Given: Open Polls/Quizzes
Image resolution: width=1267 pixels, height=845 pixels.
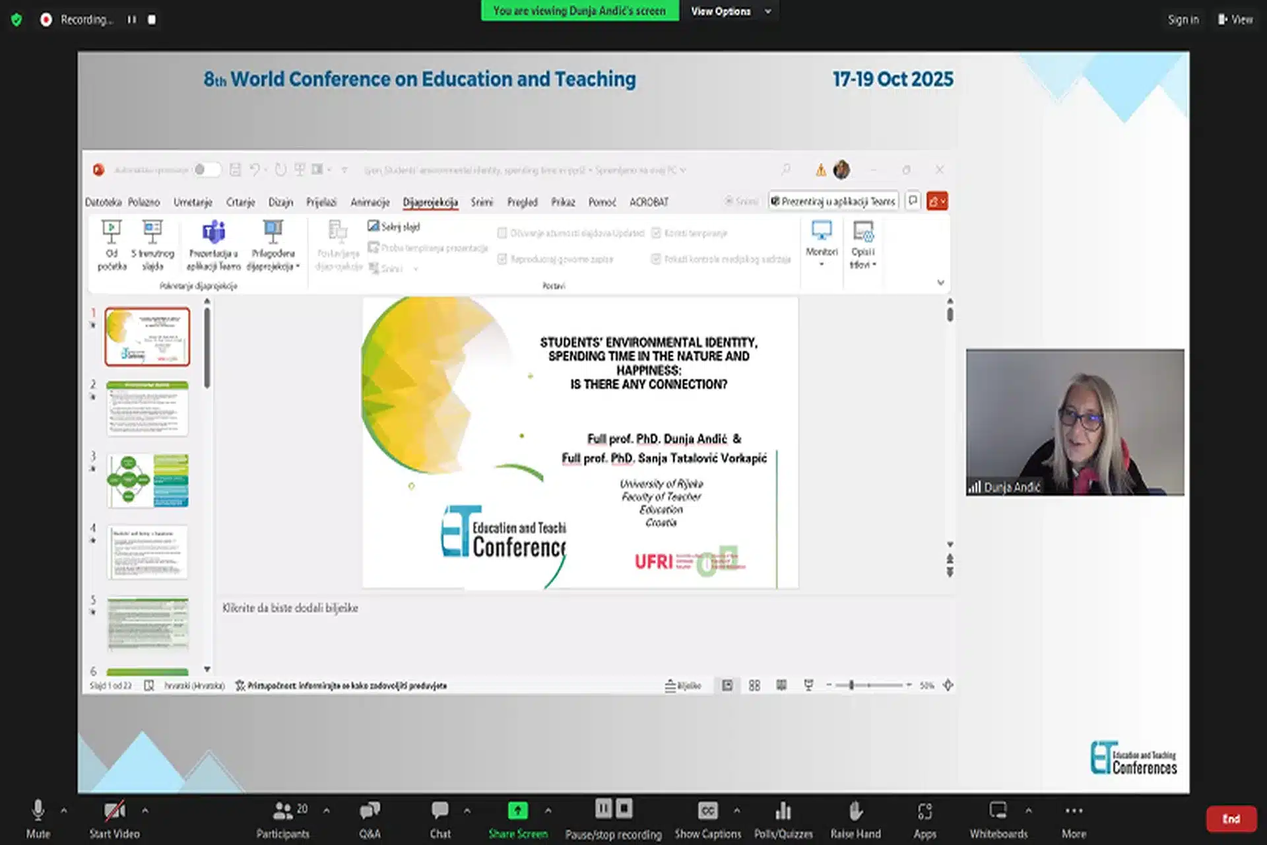Looking at the screenshot, I should [x=783, y=811].
